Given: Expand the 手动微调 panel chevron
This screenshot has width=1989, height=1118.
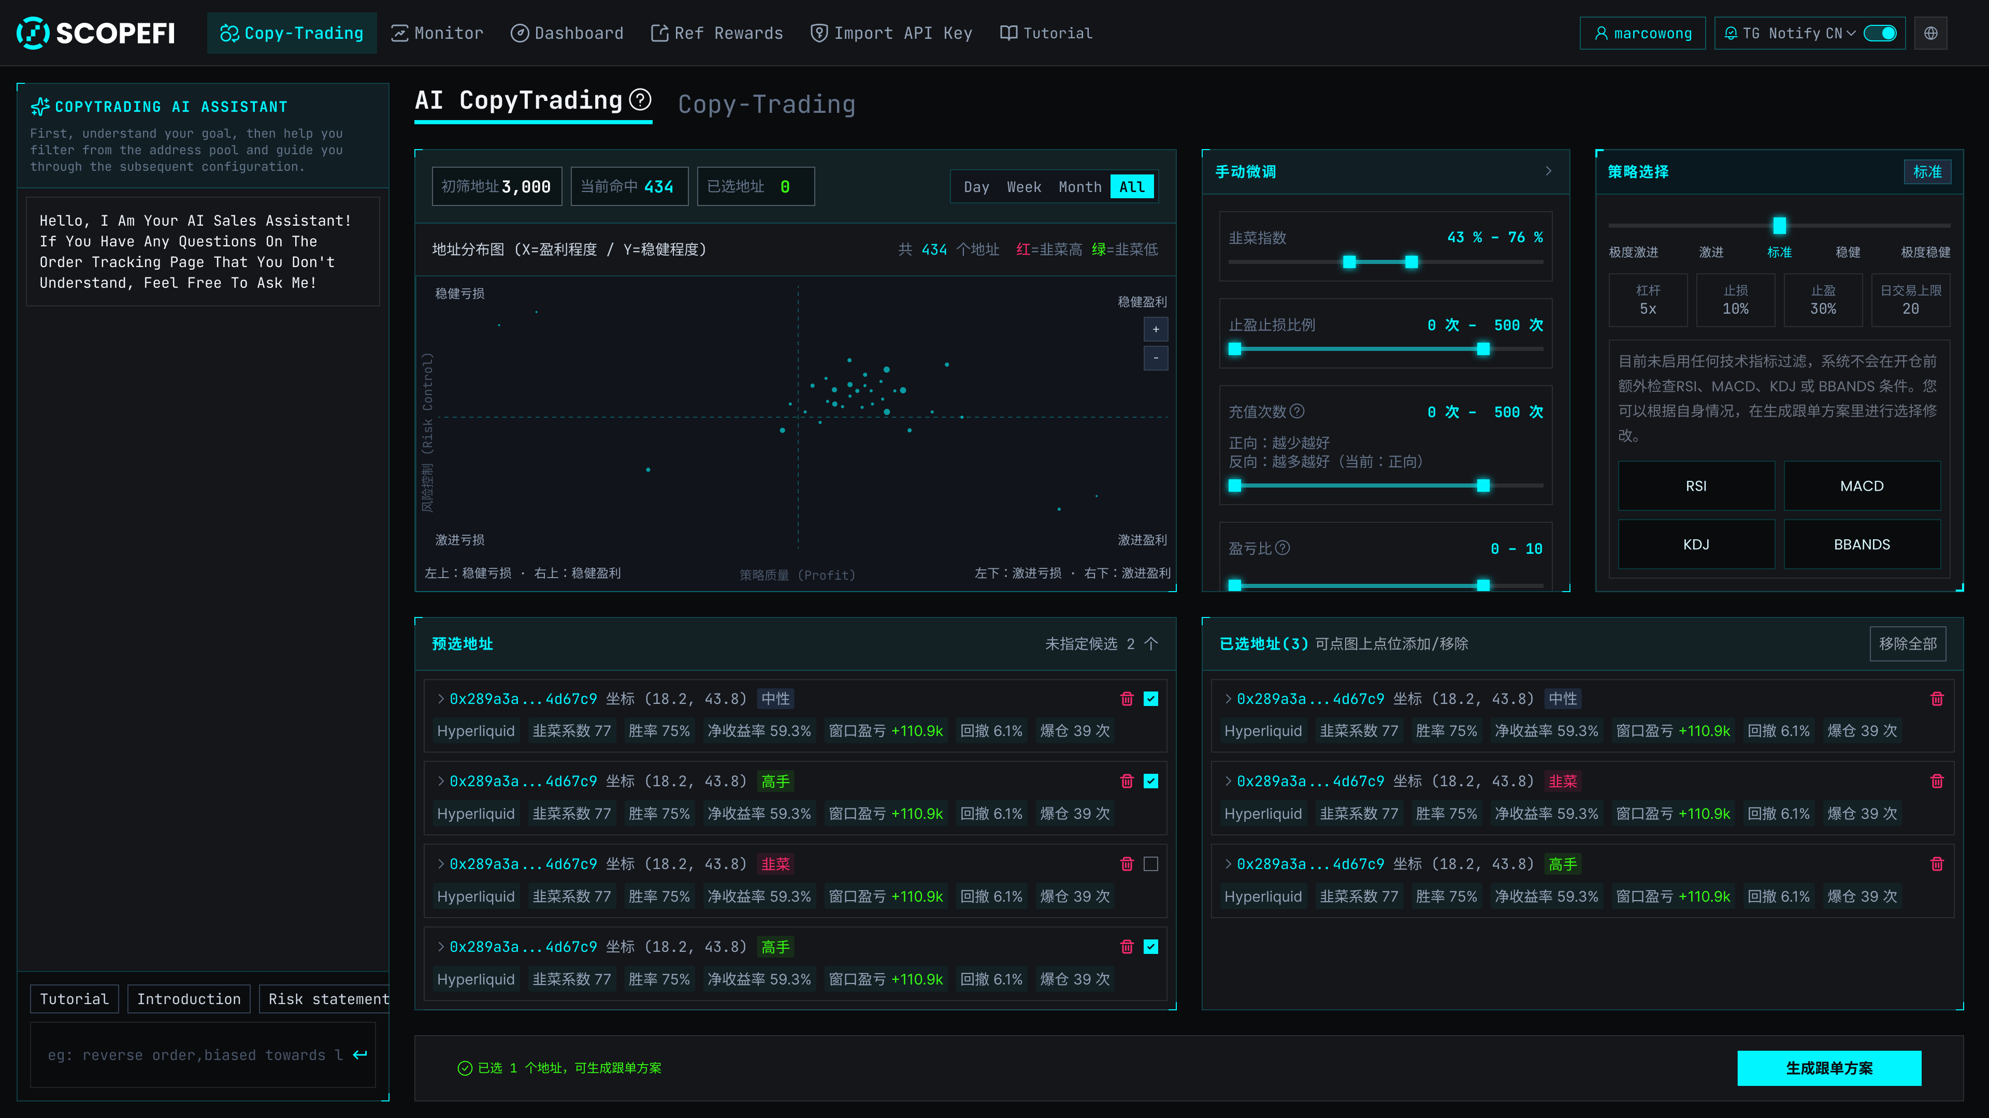Looking at the screenshot, I should coord(1548,171).
